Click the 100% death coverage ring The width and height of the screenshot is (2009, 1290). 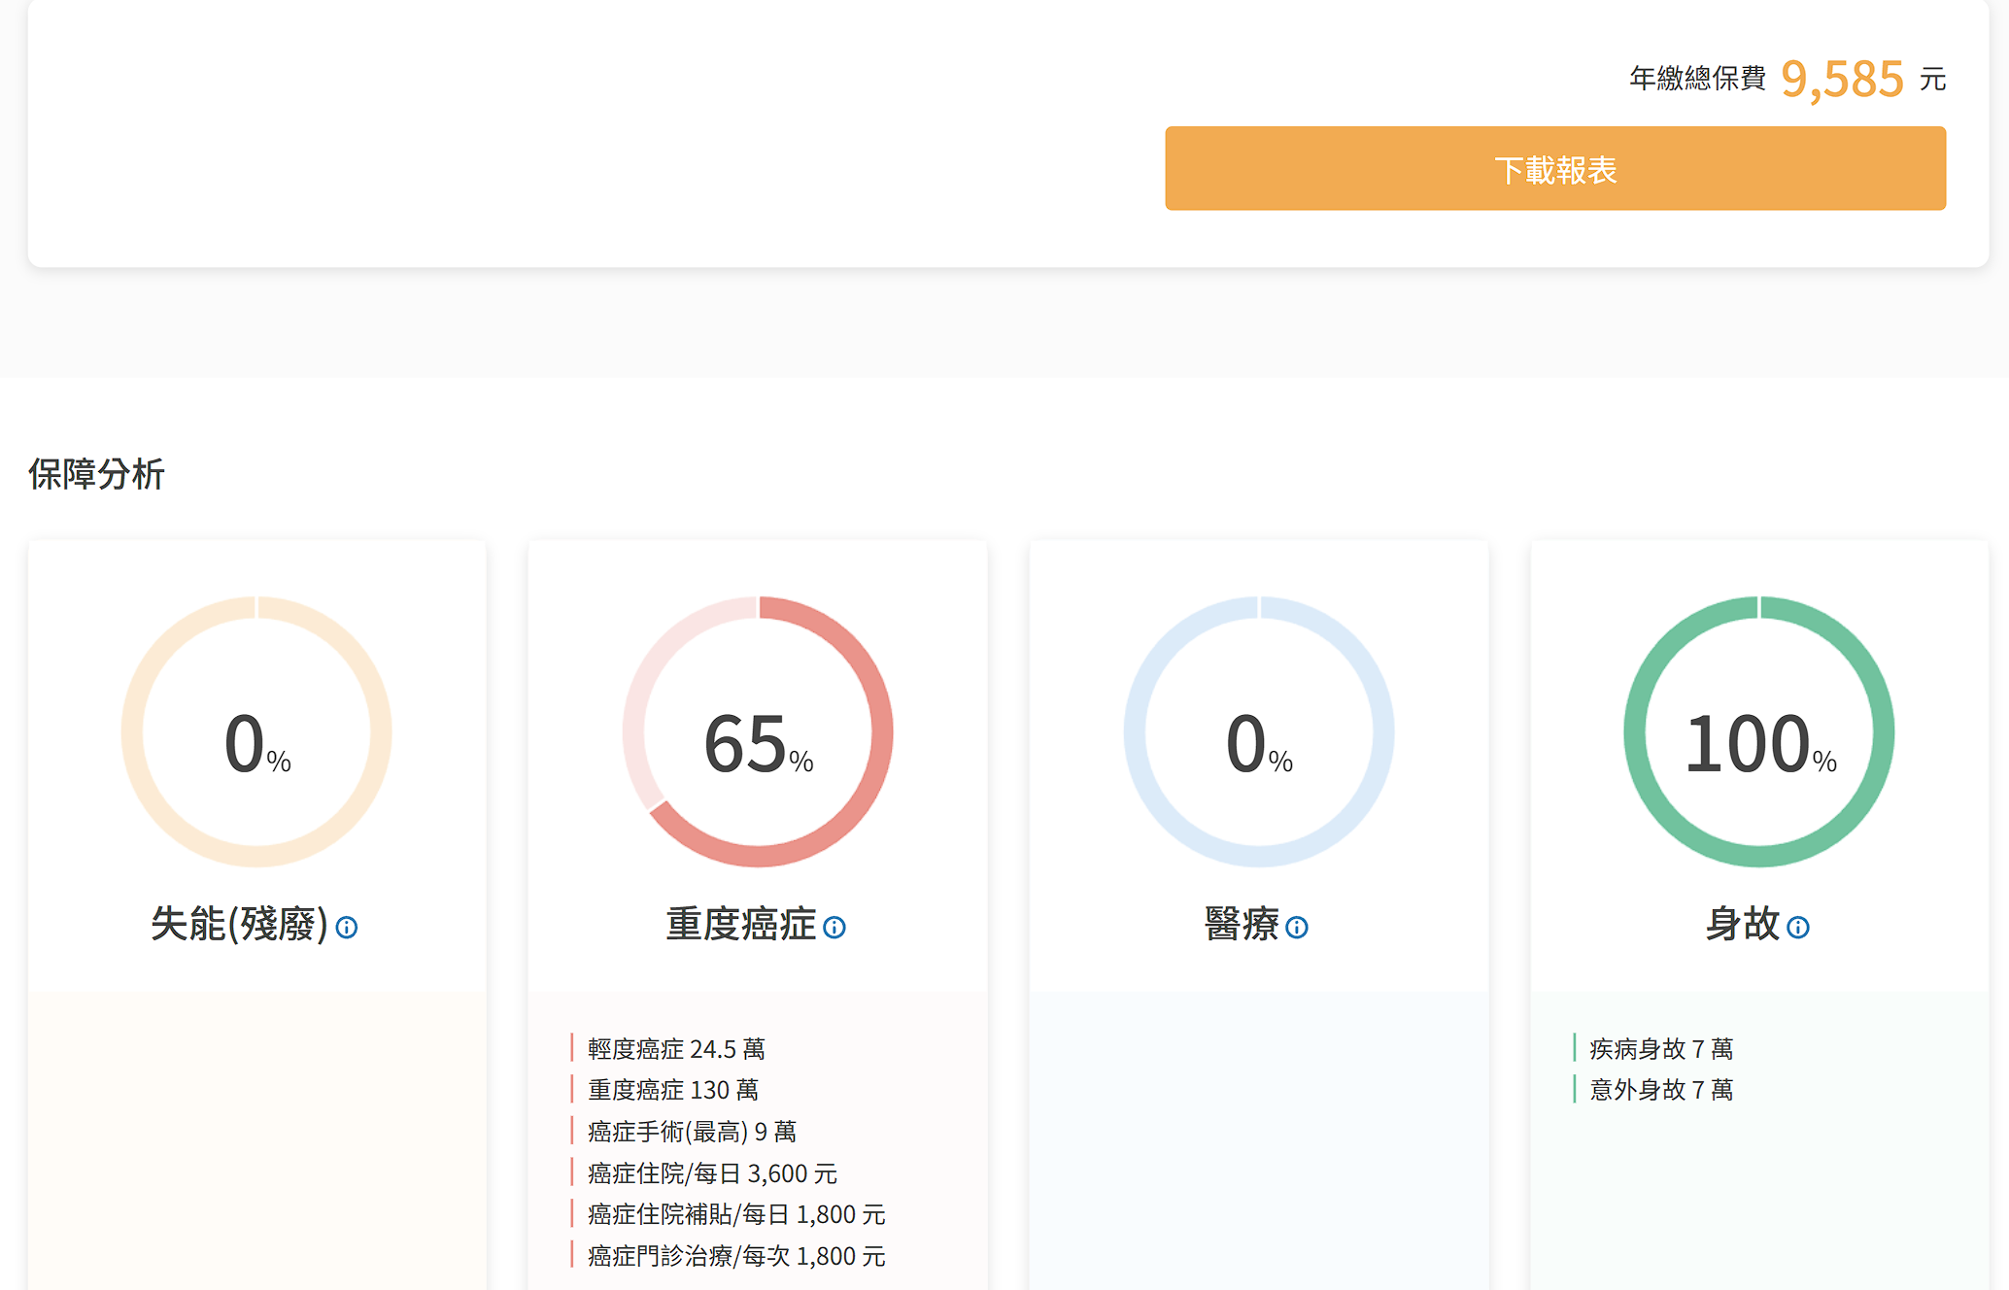tap(1759, 731)
